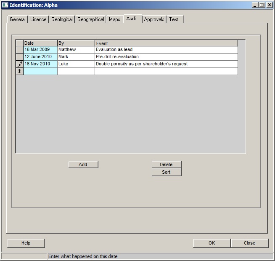
Task: Show the Approvals tab
Action: pos(154,19)
